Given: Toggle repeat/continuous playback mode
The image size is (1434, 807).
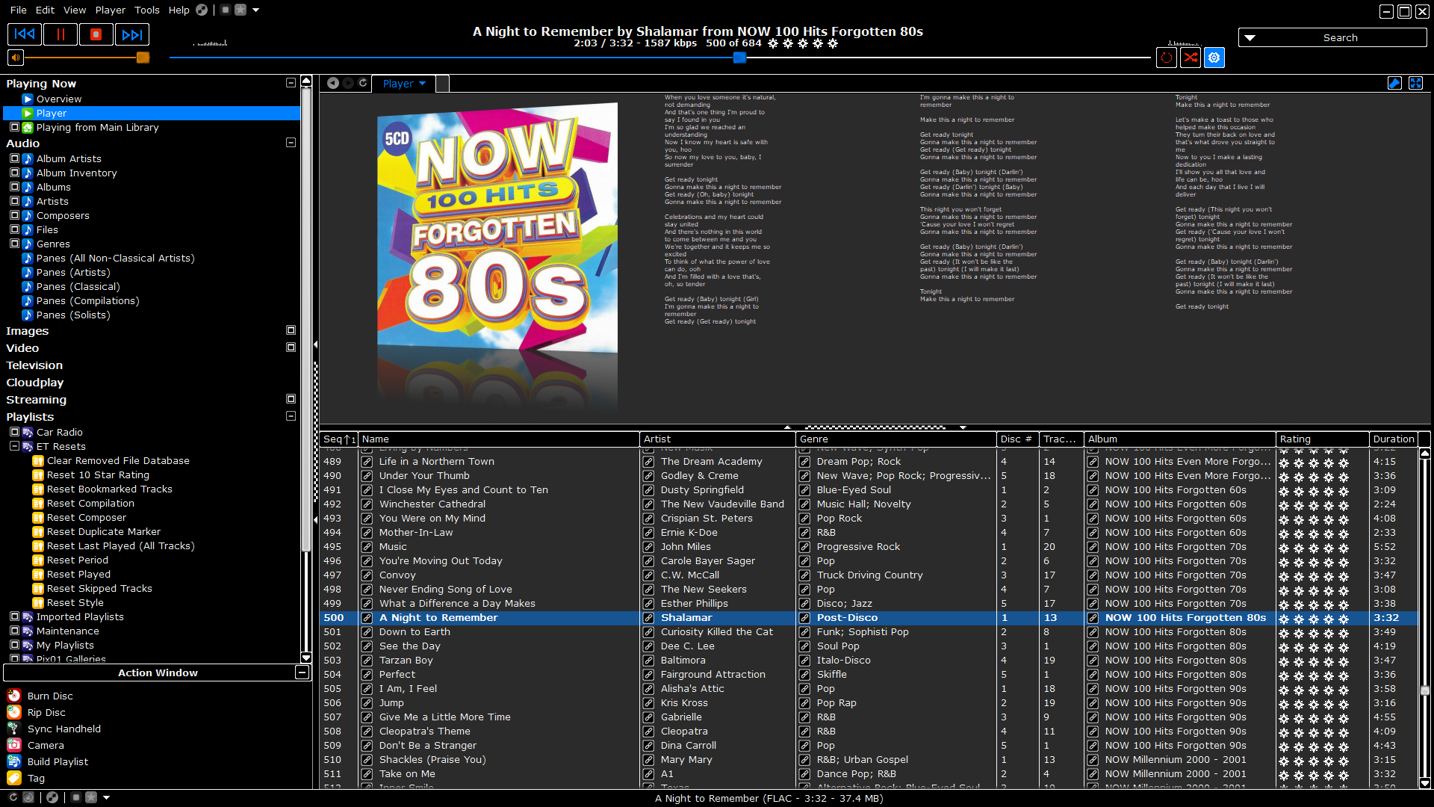Looking at the screenshot, I should pos(1167,58).
